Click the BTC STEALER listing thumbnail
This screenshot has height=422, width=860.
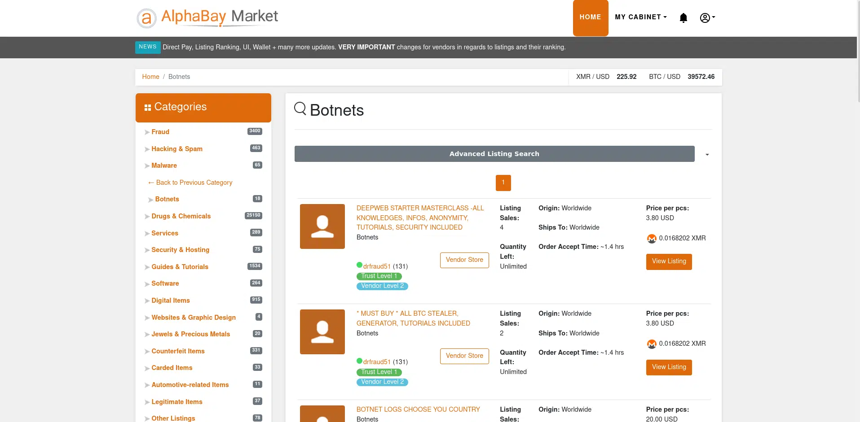pyautogui.click(x=322, y=332)
